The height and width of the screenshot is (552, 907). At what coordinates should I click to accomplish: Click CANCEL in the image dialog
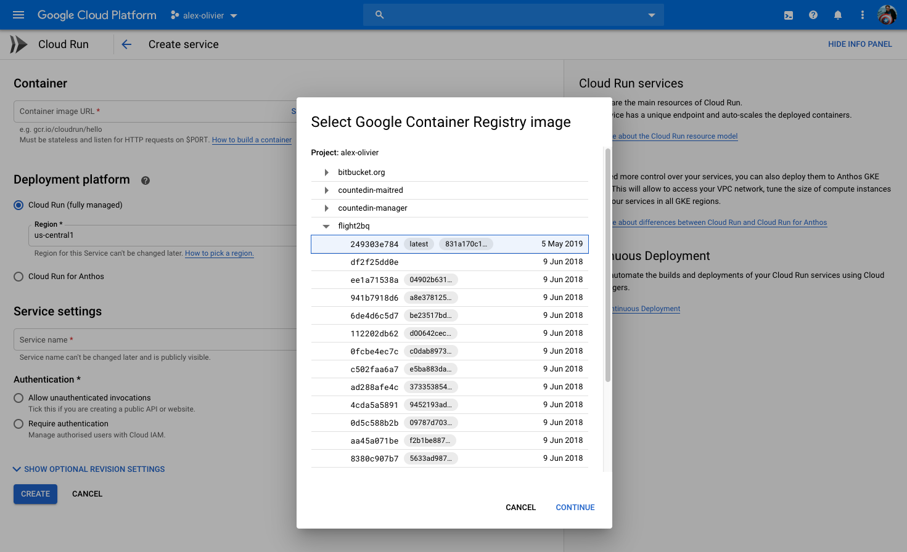click(521, 508)
